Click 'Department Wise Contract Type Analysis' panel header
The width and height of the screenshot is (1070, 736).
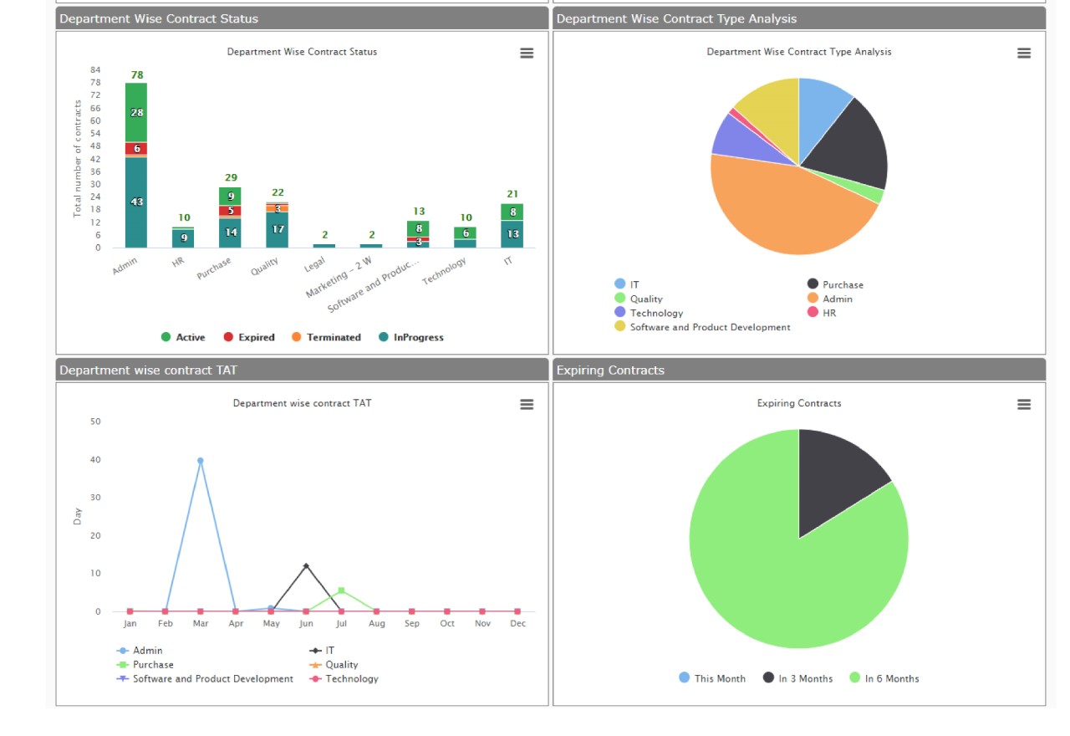tap(799, 18)
